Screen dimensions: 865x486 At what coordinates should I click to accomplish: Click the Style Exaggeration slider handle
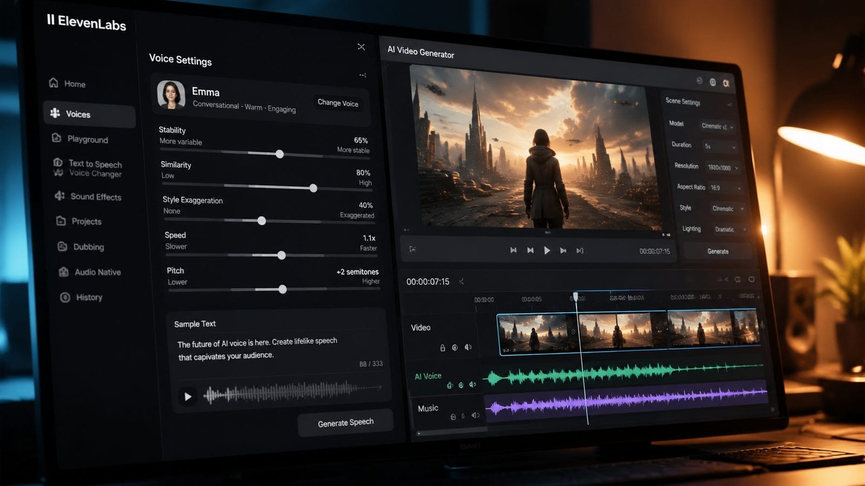(x=262, y=221)
